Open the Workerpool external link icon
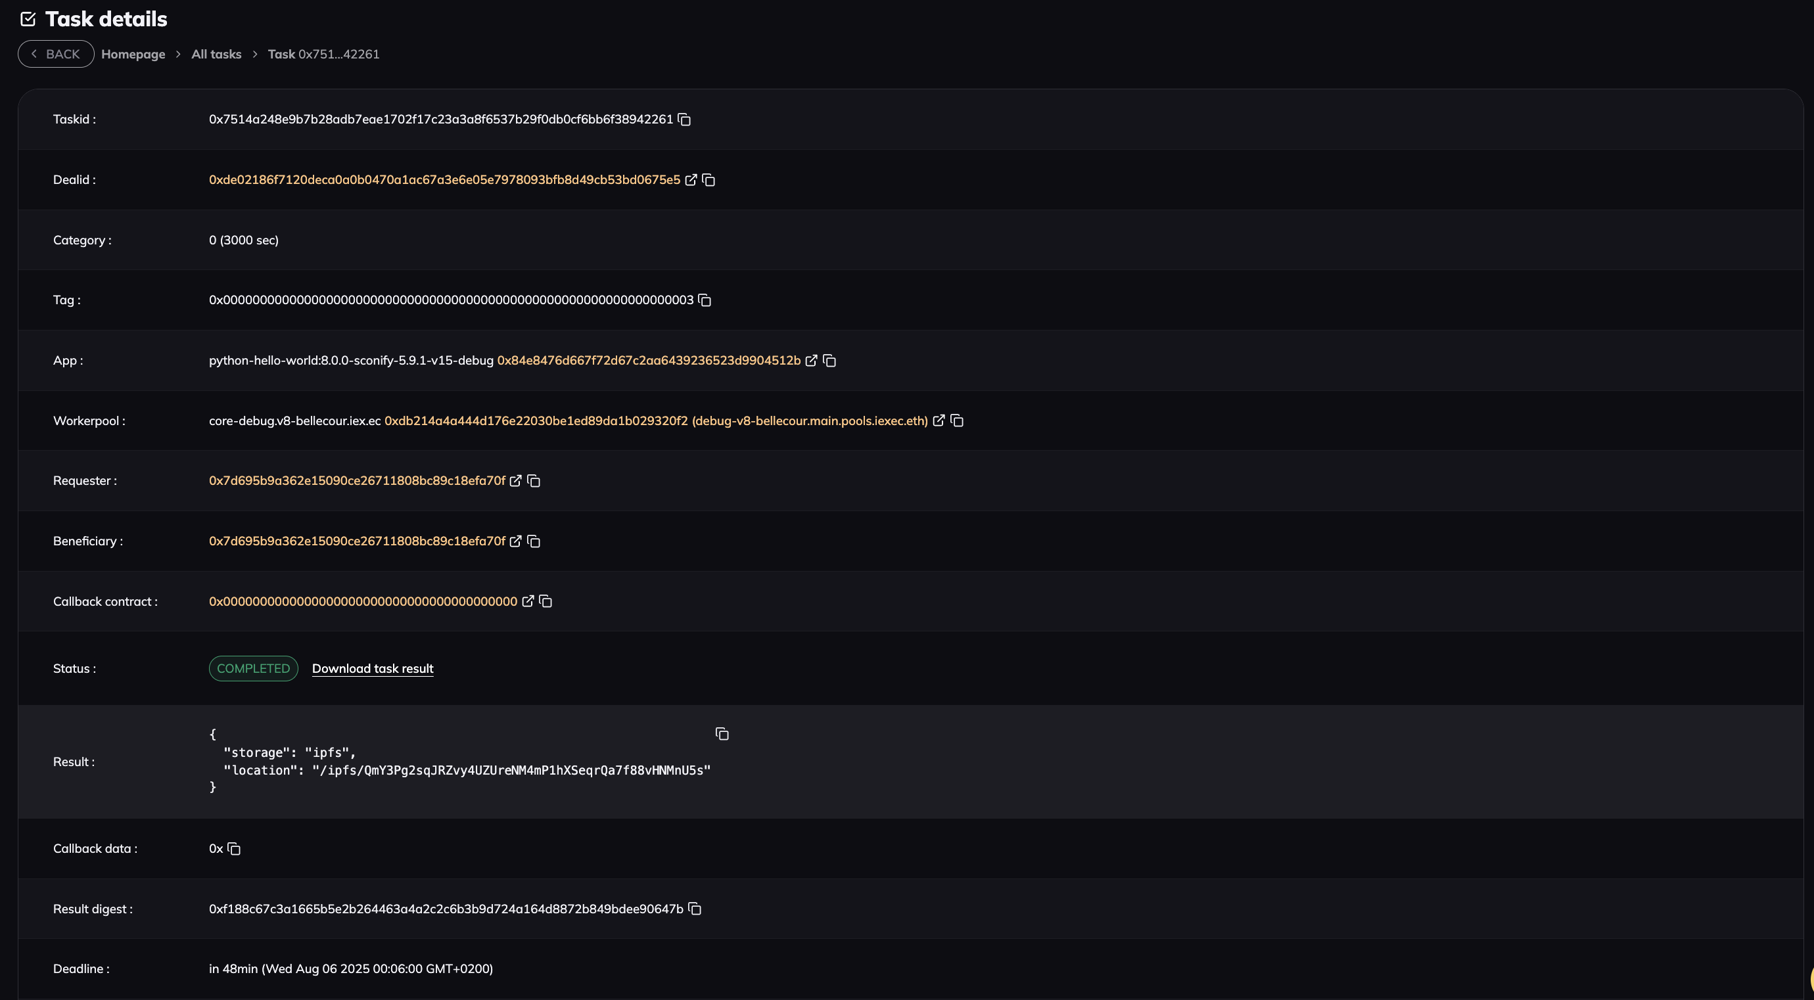The height and width of the screenshot is (1000, 1814). coord(939,421)
